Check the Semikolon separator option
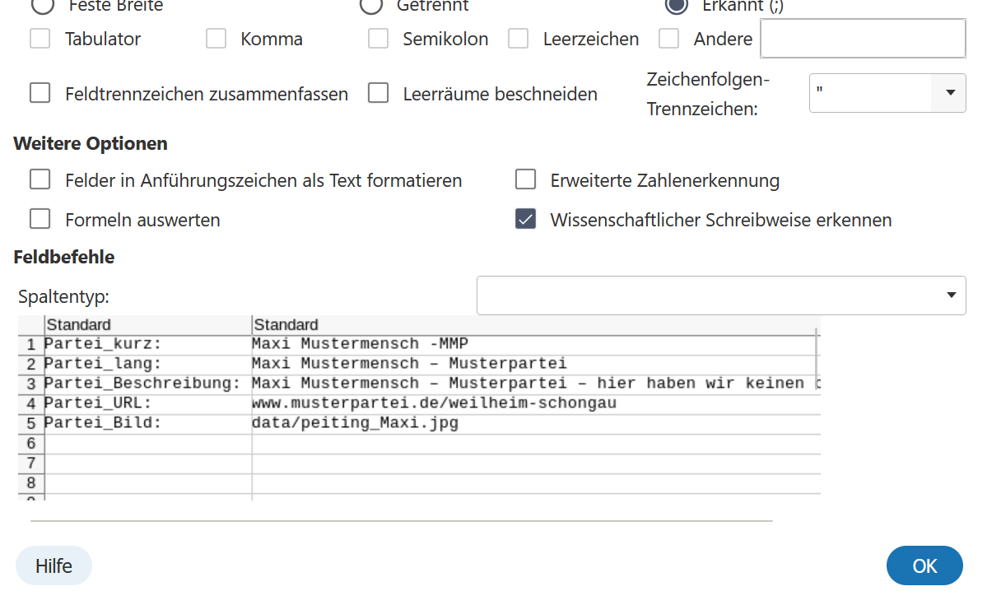 click(x=379, y=39)
